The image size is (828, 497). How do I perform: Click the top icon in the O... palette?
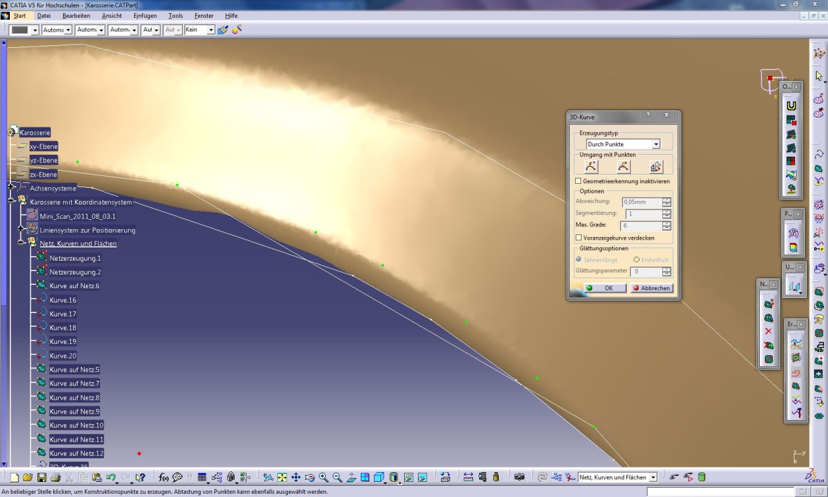[791, 106]
